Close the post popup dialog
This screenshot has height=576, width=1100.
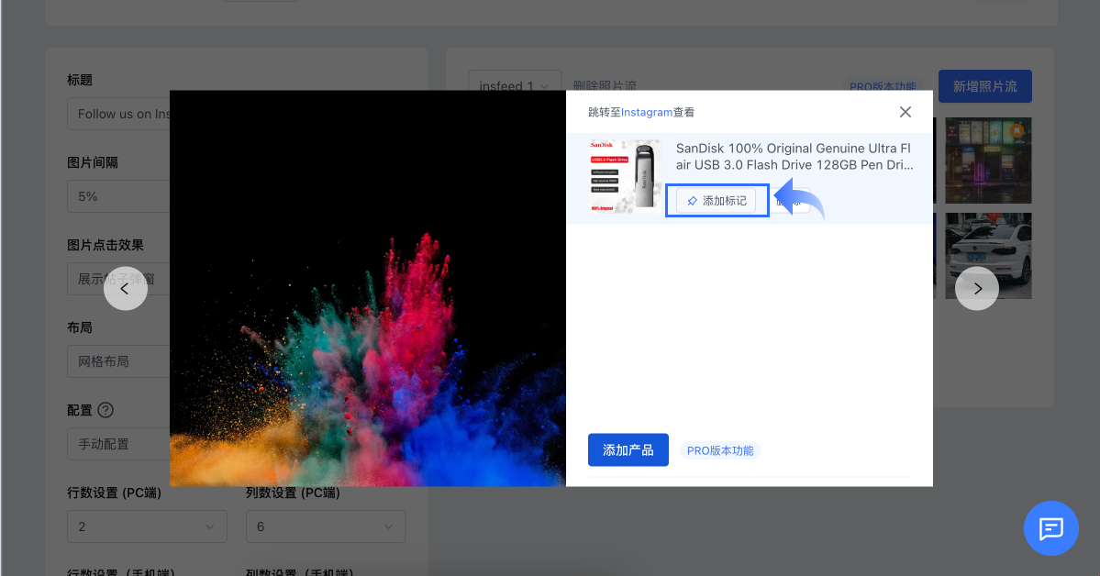coord(905,112)
